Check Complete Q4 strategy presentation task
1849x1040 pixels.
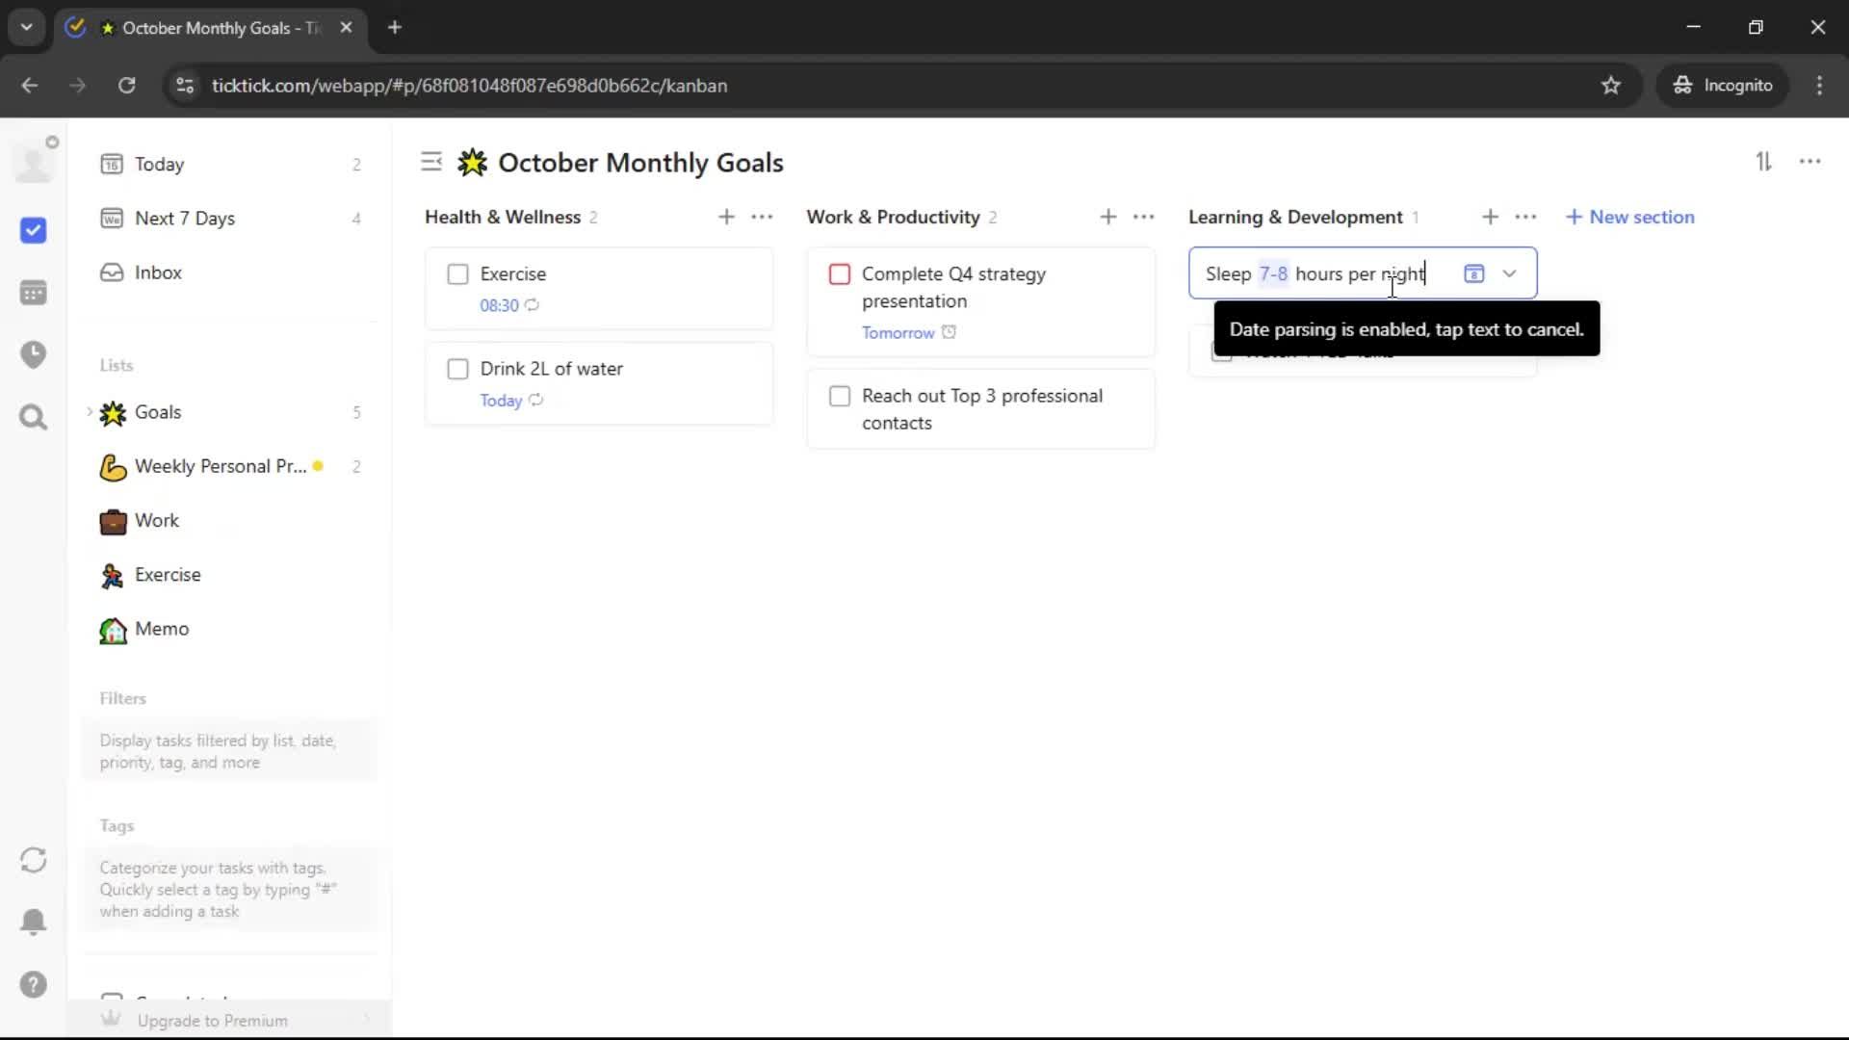point(839,274)
